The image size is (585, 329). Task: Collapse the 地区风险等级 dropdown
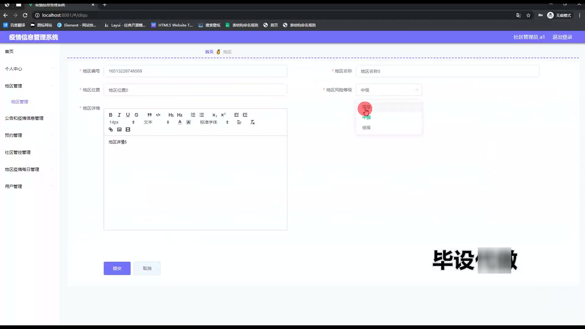pyautogui.click(x=389, y=90)
